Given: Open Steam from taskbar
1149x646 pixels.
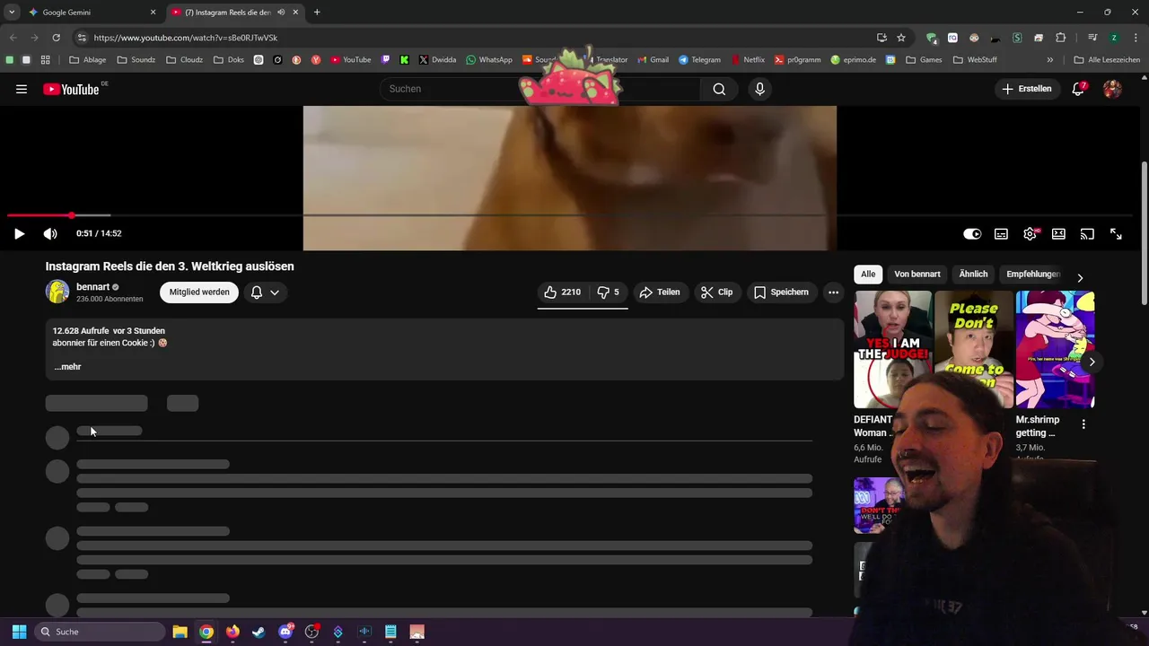Looking at the screenshot, I should [x=259, y=632].
